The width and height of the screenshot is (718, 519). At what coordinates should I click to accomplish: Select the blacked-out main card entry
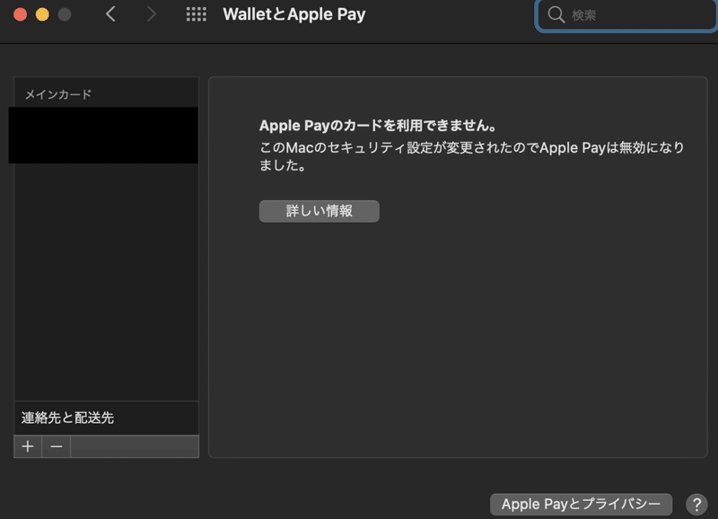pos(103,135)
